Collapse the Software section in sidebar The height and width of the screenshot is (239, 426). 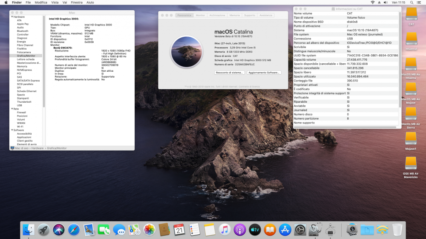12,130
